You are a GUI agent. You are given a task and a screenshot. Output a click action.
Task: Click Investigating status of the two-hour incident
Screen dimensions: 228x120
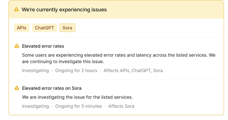coord(35,71)
